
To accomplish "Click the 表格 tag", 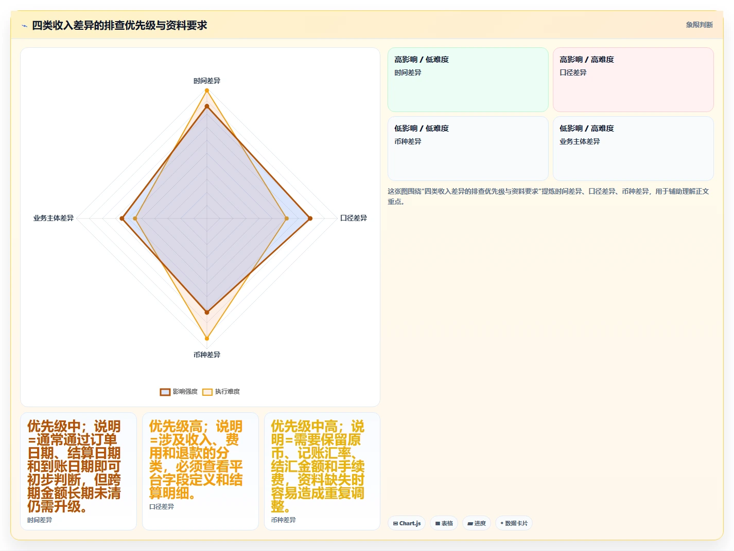I will [x=444, y=523].
